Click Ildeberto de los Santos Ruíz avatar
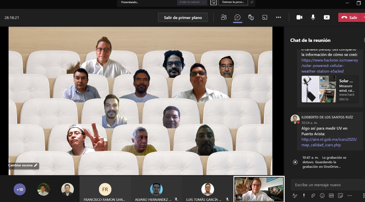Screen dimensions: 365x202 click(x=295, y=119)
